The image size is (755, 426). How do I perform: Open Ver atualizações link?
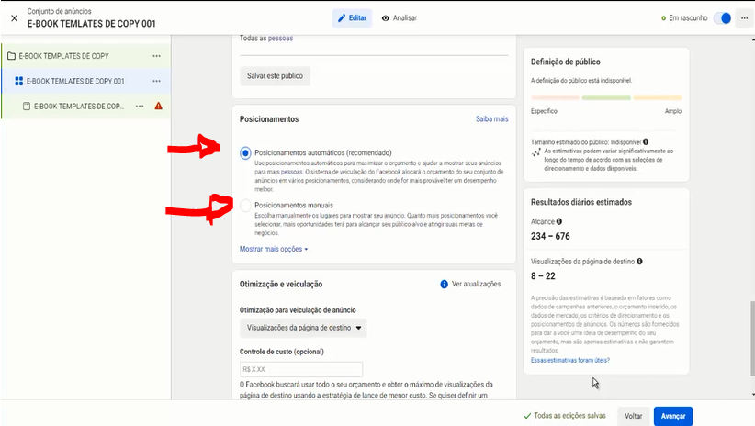point(476,284)
